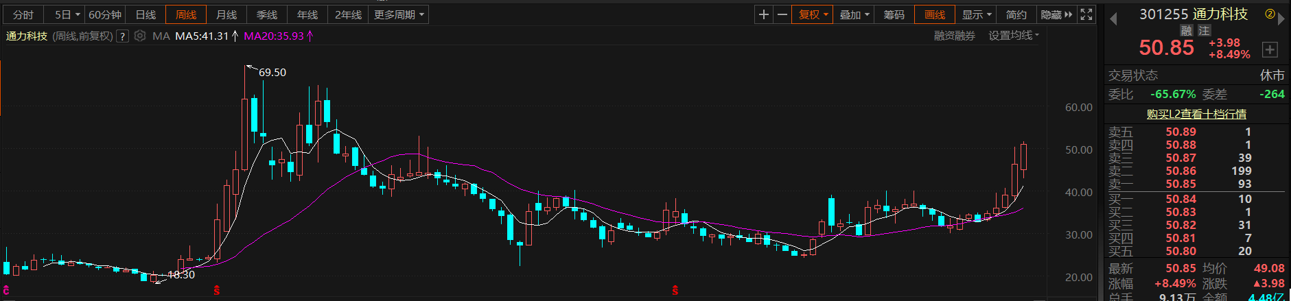Click the 融 margin tag

(x=1187, y=30)
